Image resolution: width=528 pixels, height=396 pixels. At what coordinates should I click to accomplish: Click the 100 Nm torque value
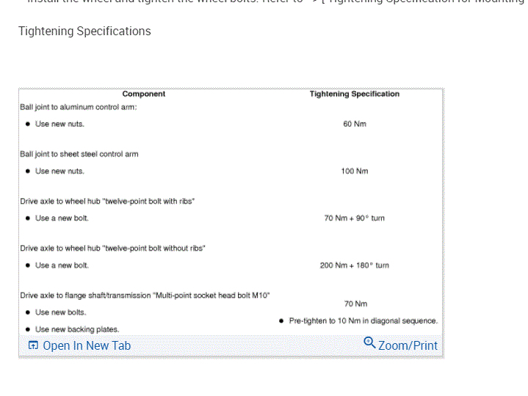pyautogui.click(x=355, y=171)
